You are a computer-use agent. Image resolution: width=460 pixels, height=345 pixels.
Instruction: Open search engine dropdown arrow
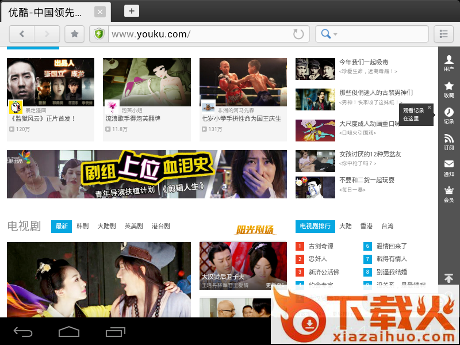pos(335,34)
